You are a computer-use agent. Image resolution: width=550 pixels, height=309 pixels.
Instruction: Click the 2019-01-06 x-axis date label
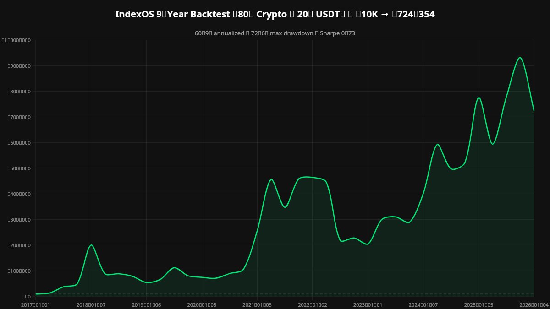[x=146, y=304]
